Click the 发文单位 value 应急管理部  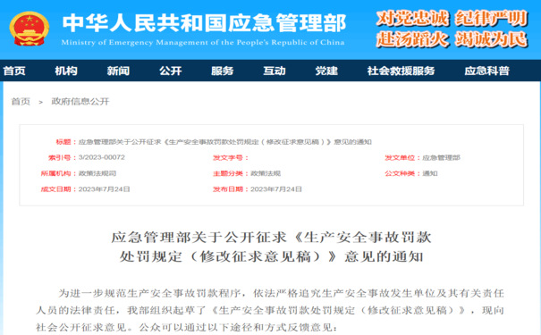441,158
